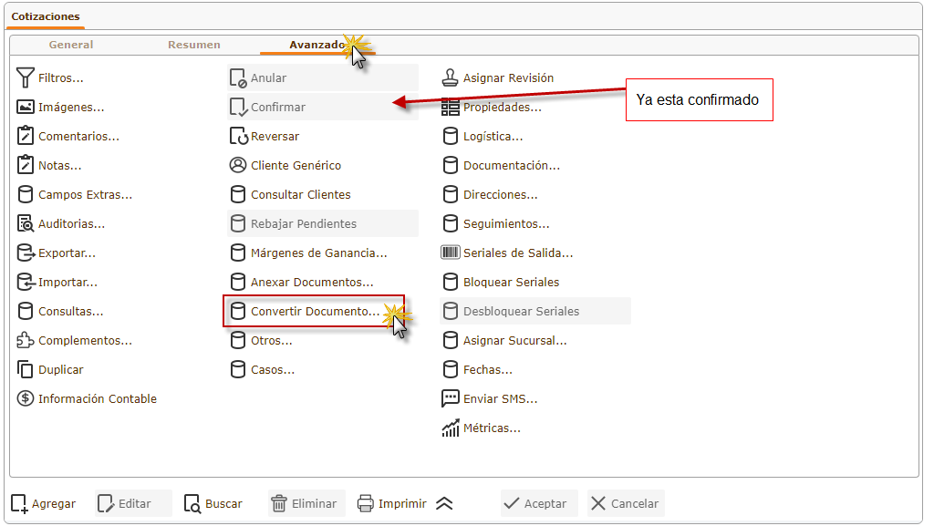Open Convertir Documento option
The width and height of the screenshot is (934, 526).
tap(314, 312)
